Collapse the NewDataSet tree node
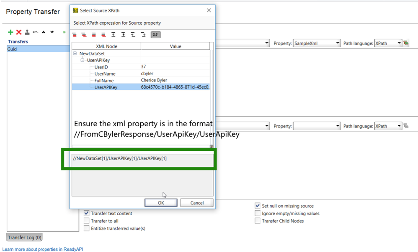Image resolution: width=418 pixels, height=252 pixels. pos(75,53)
